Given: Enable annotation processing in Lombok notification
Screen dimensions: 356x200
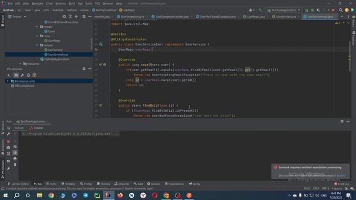Looking at the screenshot, I should pyautogui.click(x=341, y=176).
